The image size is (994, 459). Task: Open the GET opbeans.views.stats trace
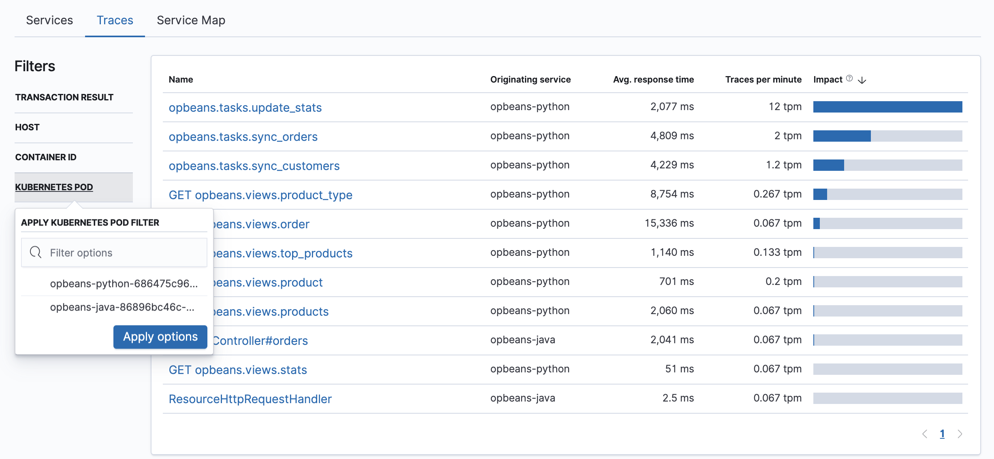[x=238, y=370]
